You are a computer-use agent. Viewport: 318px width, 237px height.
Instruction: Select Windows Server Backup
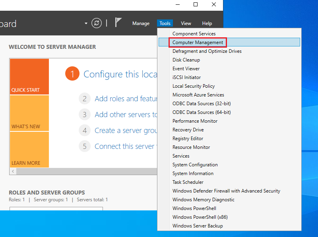tap(198, 226)
